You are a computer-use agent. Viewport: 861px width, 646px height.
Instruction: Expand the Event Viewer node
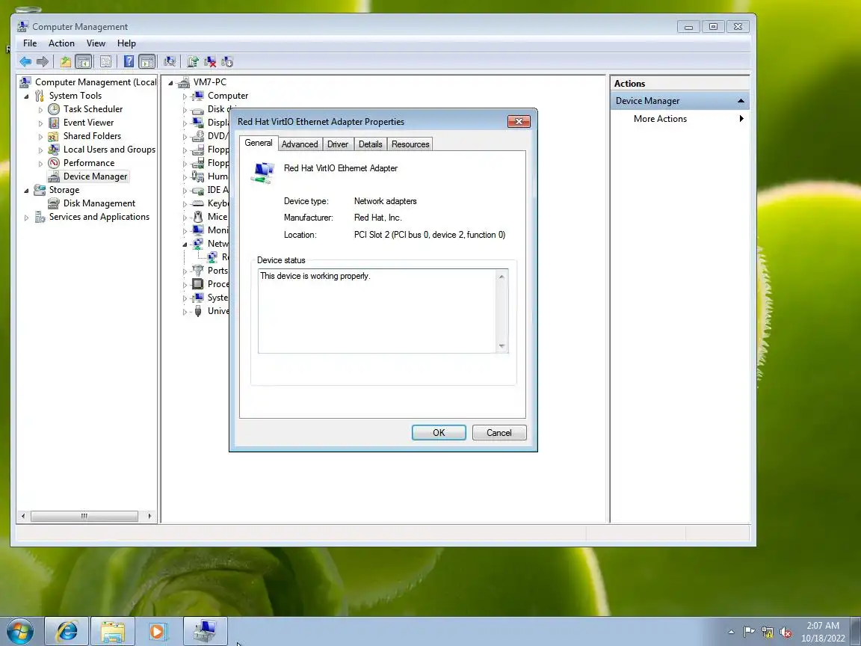(x=40, y=123)
